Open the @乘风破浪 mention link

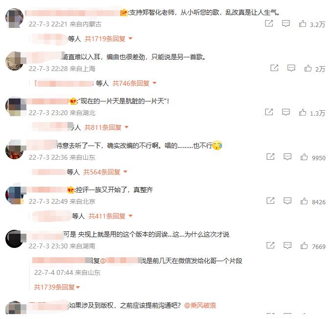(x=200, y=305)
